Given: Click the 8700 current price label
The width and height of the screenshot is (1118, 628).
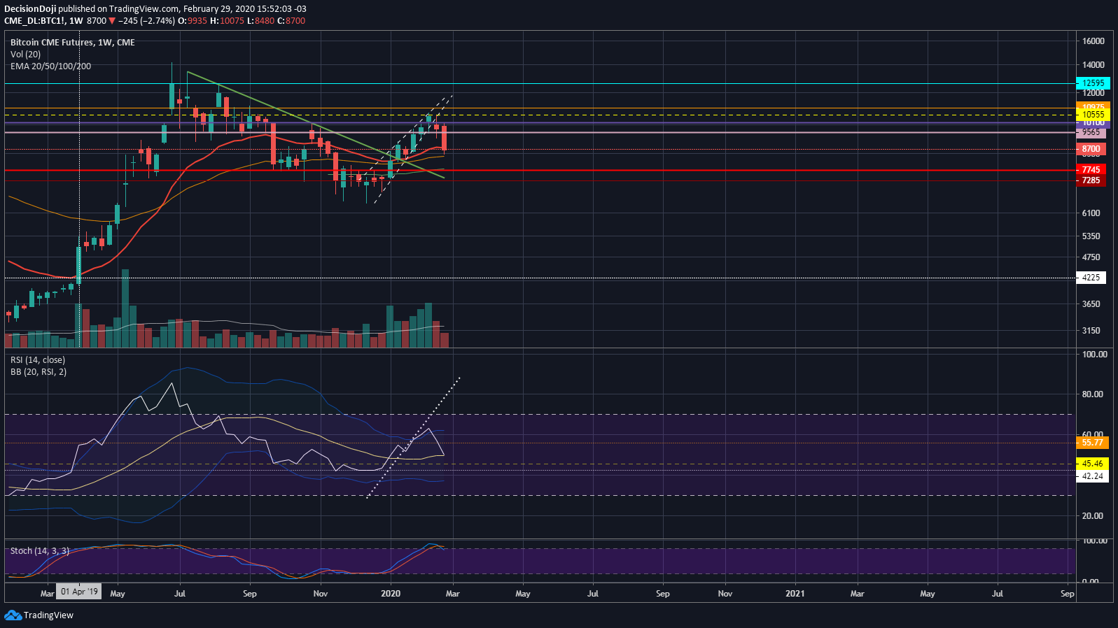Looking at the screenshot, I should pos(1091,149).
